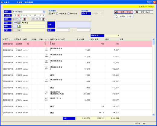Click the 内訳 lookup folder icon
This screenshot has height=126, width=157.
(19, 30)
